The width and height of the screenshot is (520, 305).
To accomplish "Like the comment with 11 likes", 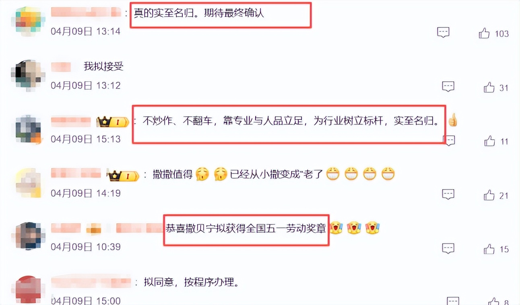I will coord(489,141).
